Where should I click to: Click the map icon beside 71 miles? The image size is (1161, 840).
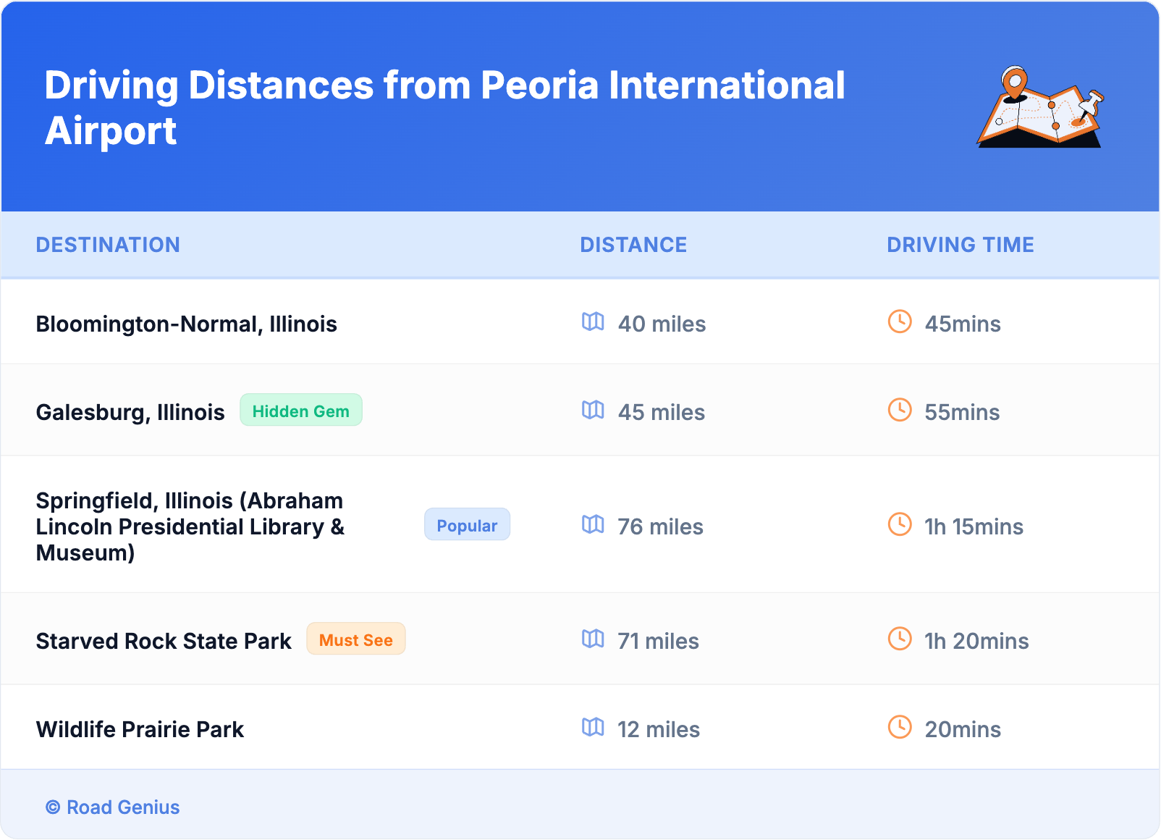[593, 639]
